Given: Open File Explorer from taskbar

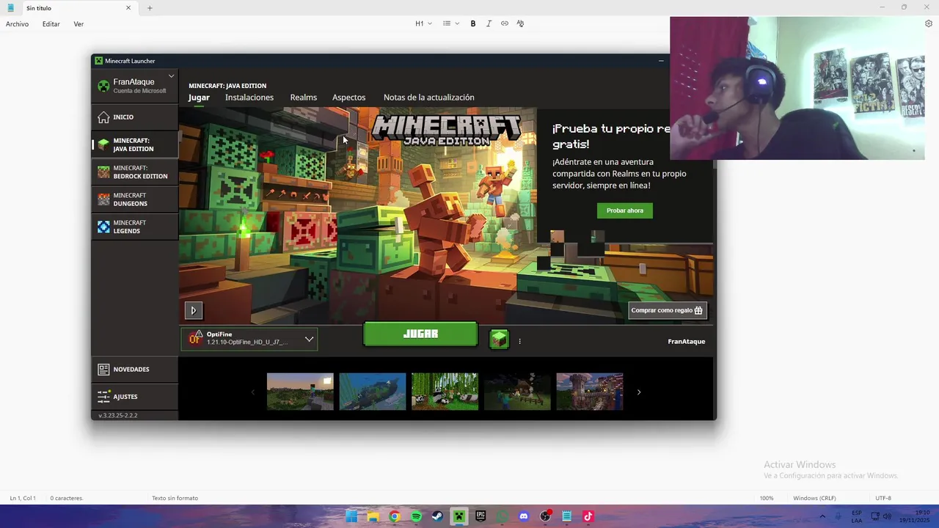Looking at the screenshot, I should click(373, 516).
